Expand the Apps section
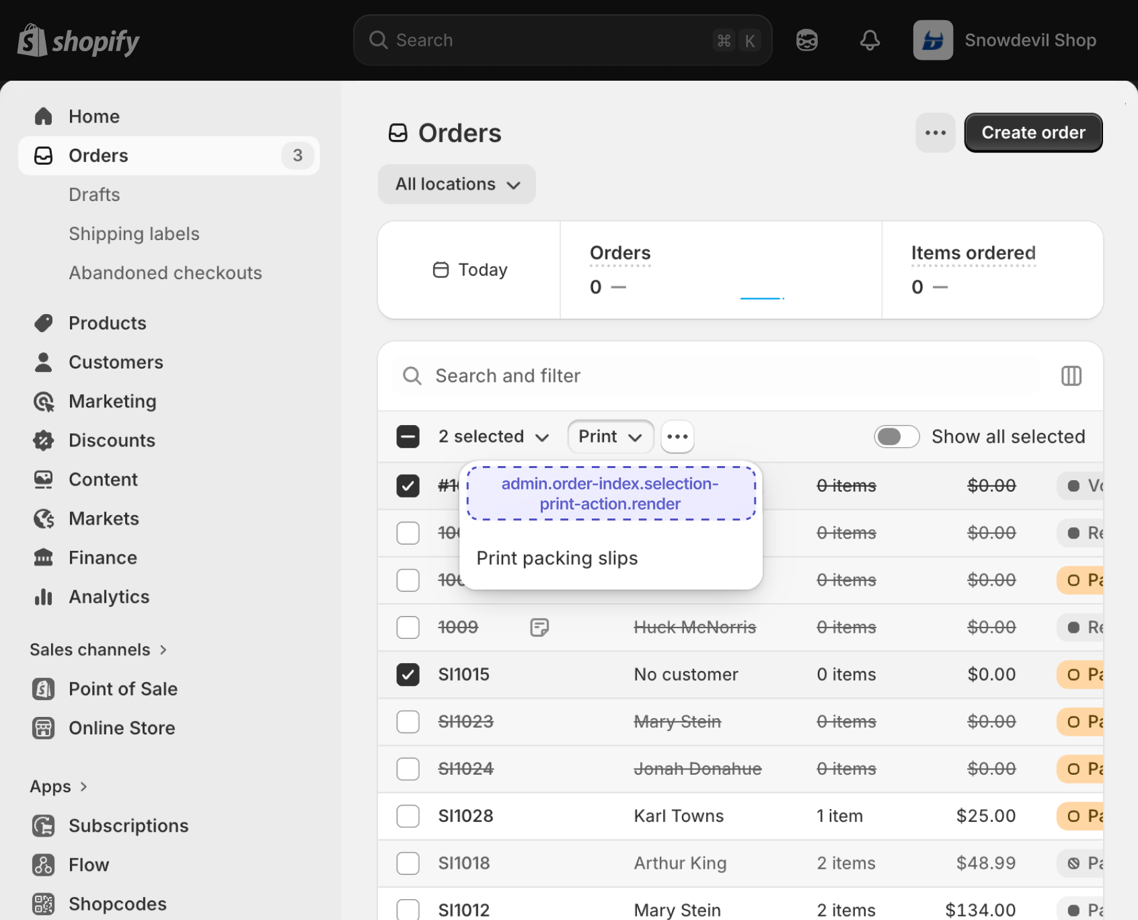Screen dimensions: 1138x920 coord(59,786)
